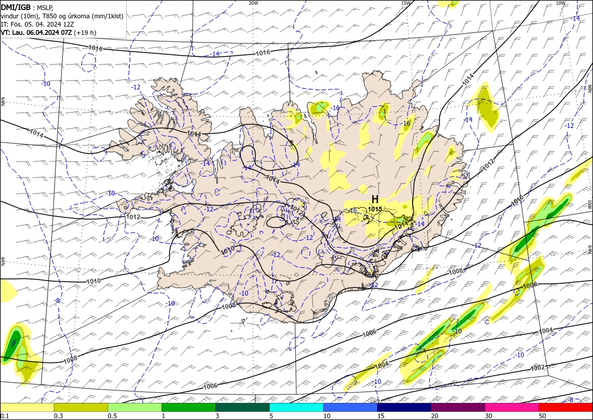Select the dark green 3–5 legend swatch
This screenshot has height=420, width=593.
point(243,408)
